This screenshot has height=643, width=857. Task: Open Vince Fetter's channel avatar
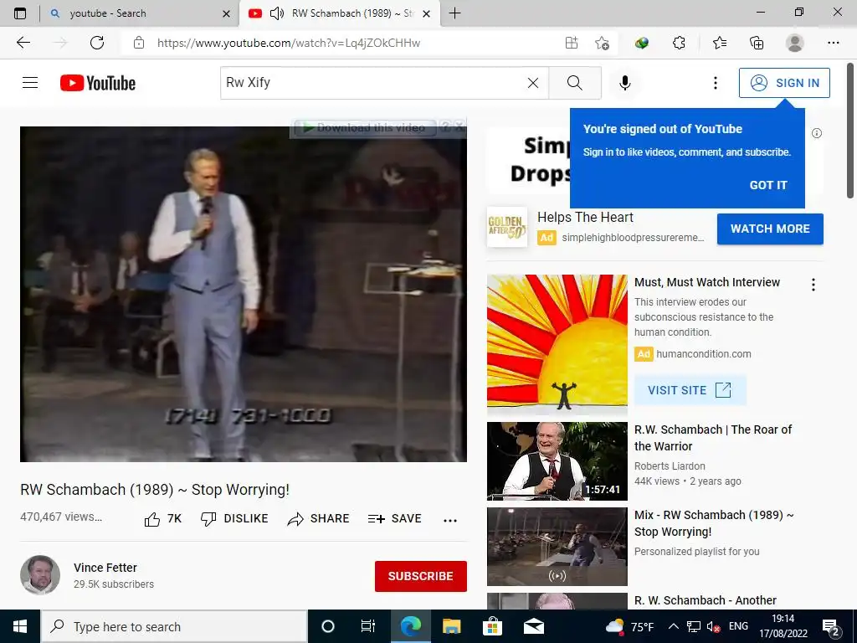tap(40, 574)
